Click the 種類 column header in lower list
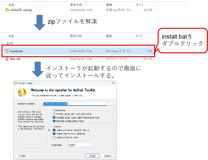The image size is (208, 160). [x=109, y=36]
